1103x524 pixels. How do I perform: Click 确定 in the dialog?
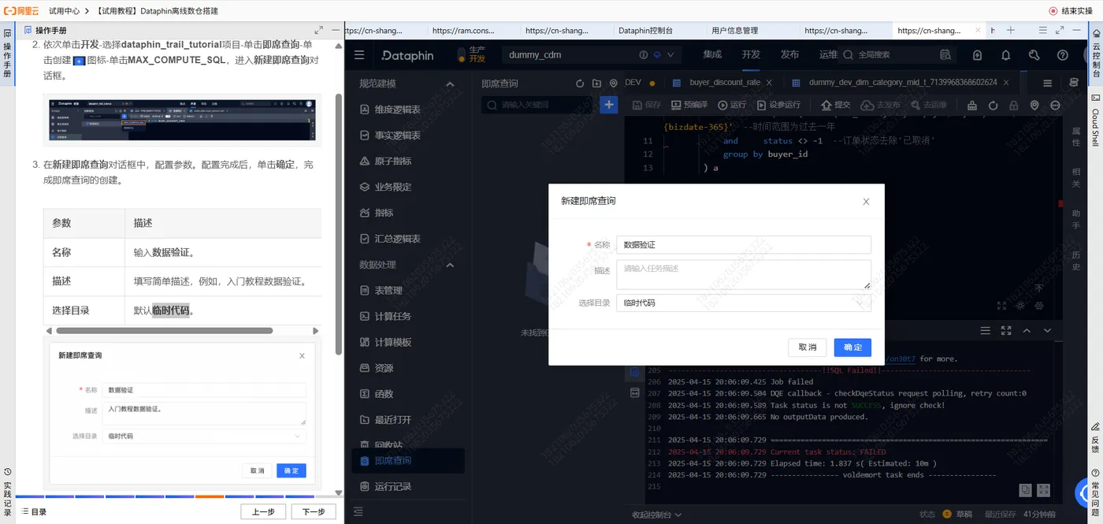pos(852,347)
